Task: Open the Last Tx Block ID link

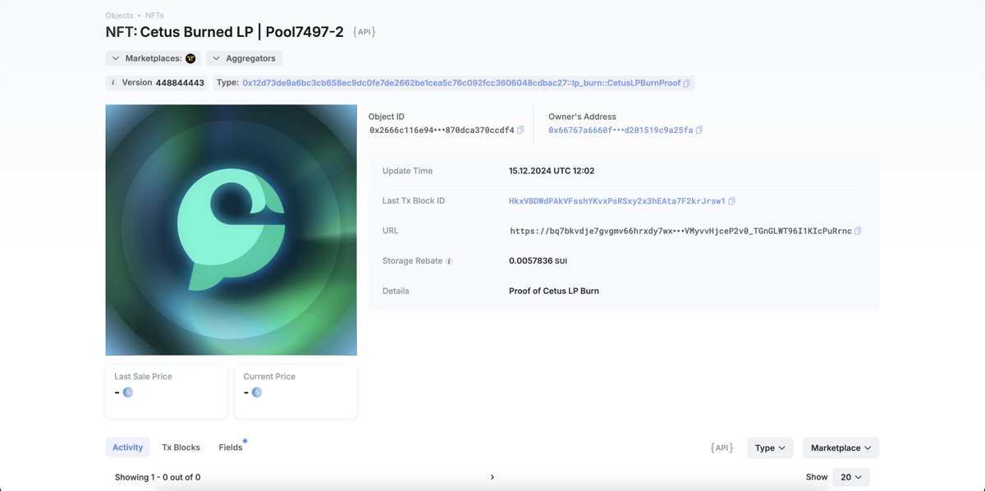Action: 617,201
